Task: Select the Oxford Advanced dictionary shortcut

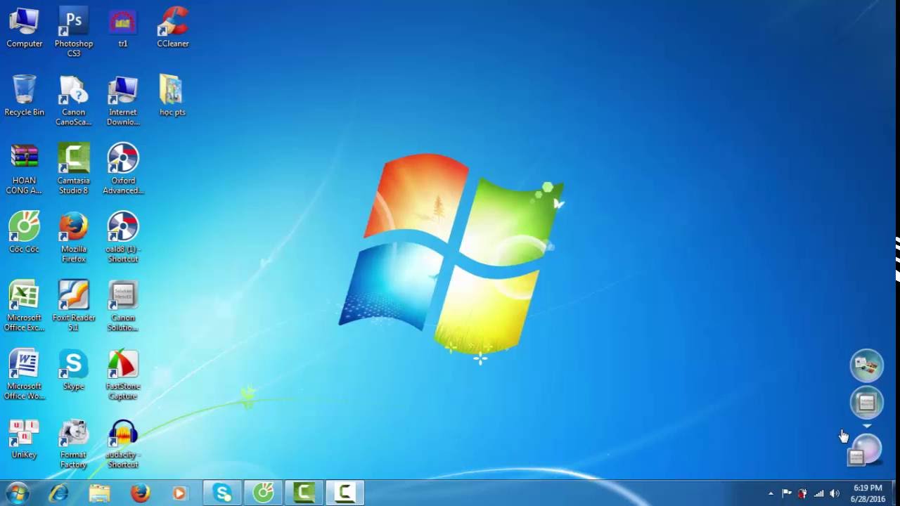Action: click(123, 169)
